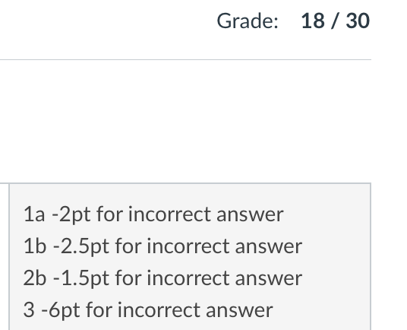Click the "-2.5pt" deduction text
This screenshot has height=330, width=407.
[x=81, y=247]
